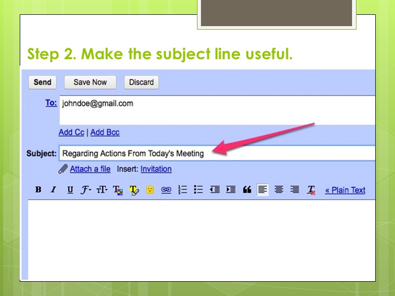The width and height of the screenshot is (395, 296).
Task: Open the font family dropdown
Action: (x=85, y=189)
